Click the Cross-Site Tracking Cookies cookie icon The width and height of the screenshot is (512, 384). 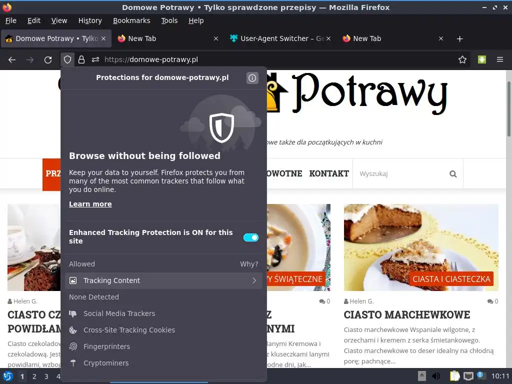point(73,330)
